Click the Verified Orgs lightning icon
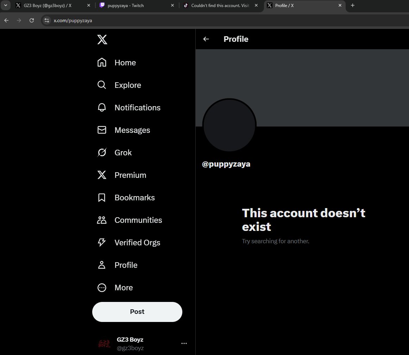This screenshot has width=409, height=355. 102,243
